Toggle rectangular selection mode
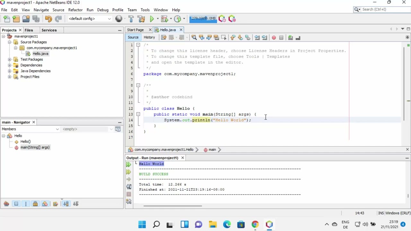411x231 pixels. (223, 38)
